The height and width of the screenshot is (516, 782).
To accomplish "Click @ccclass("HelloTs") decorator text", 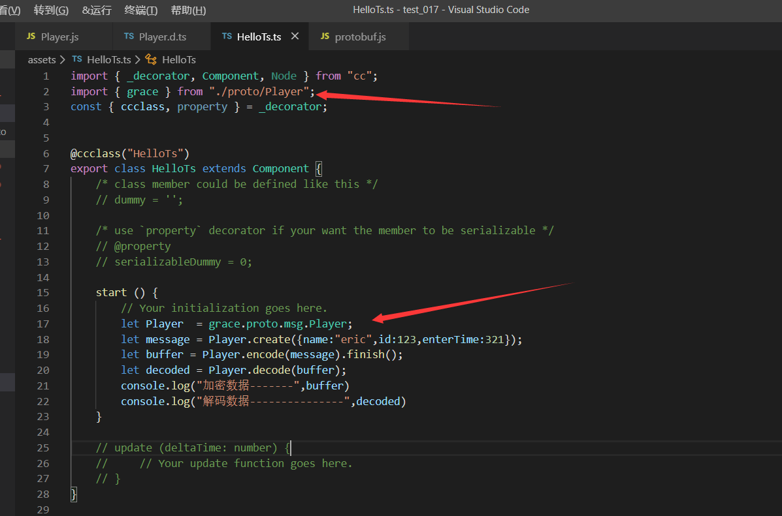I will [x=130, y=153].
